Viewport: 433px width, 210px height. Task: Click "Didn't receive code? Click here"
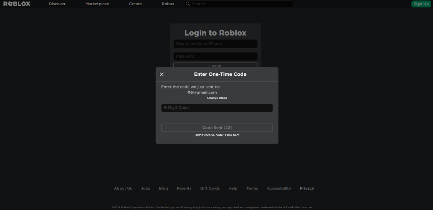click(217, 135)
